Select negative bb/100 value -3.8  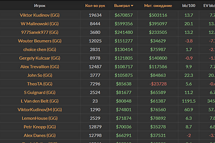pyautogui.click(x=189, y=41)
